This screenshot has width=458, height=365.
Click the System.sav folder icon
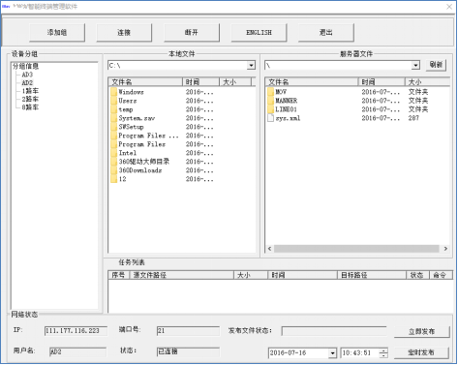[x=113, y=118]
